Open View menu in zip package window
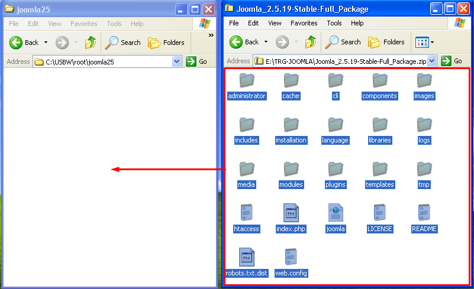Viewport: 474px width, 289px height. (275, 23)
